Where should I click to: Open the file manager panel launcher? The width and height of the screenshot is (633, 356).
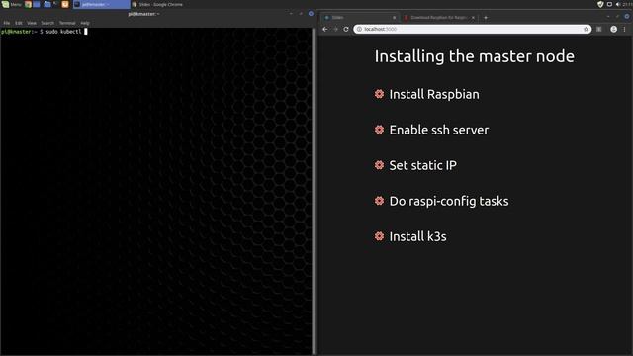coord(47,4)
